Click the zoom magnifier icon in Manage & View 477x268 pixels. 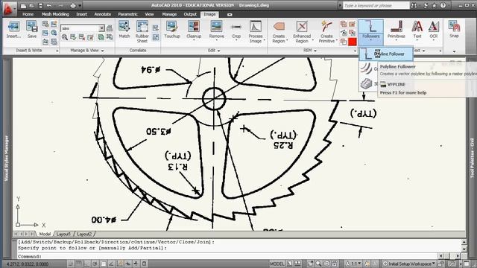click(65, 37)
